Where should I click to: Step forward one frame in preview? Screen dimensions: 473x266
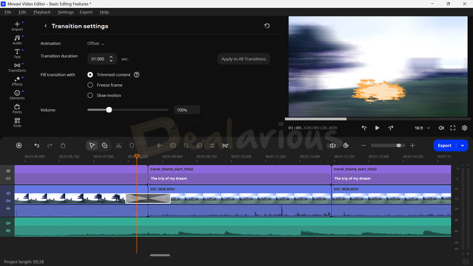point(391,128)
